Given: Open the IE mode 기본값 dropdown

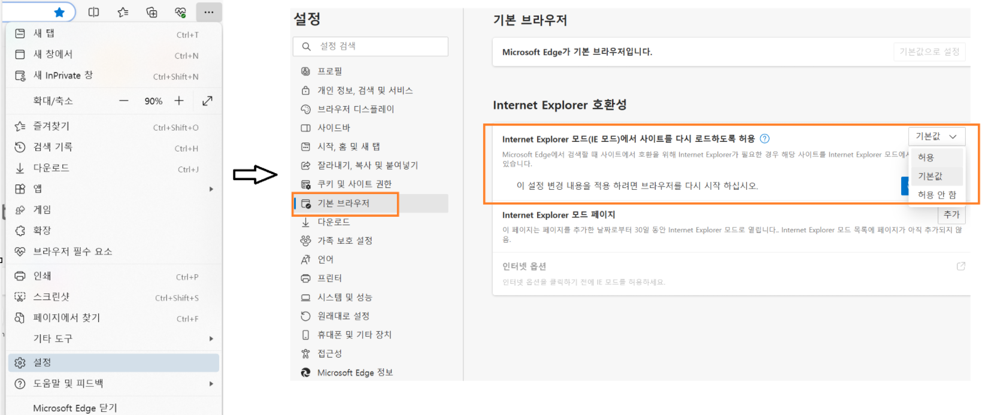Looking at the screenshot, I should 936,137.
